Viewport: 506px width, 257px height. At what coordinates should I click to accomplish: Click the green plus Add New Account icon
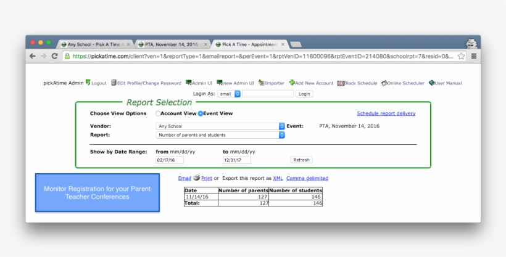point(292,83)
